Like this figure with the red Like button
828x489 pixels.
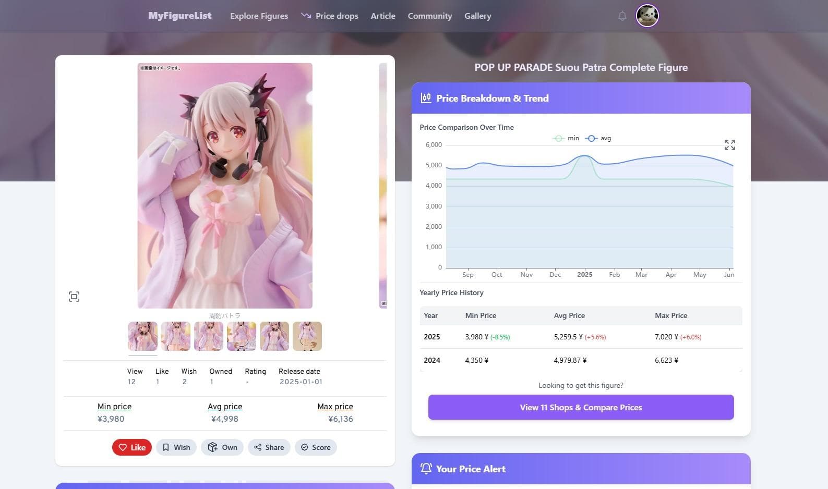[x=132, y=447]
